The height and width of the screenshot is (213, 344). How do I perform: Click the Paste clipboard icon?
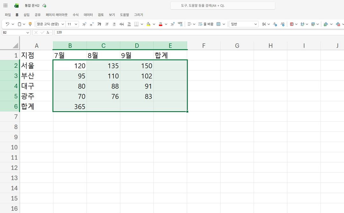click(x=19, y=24)
